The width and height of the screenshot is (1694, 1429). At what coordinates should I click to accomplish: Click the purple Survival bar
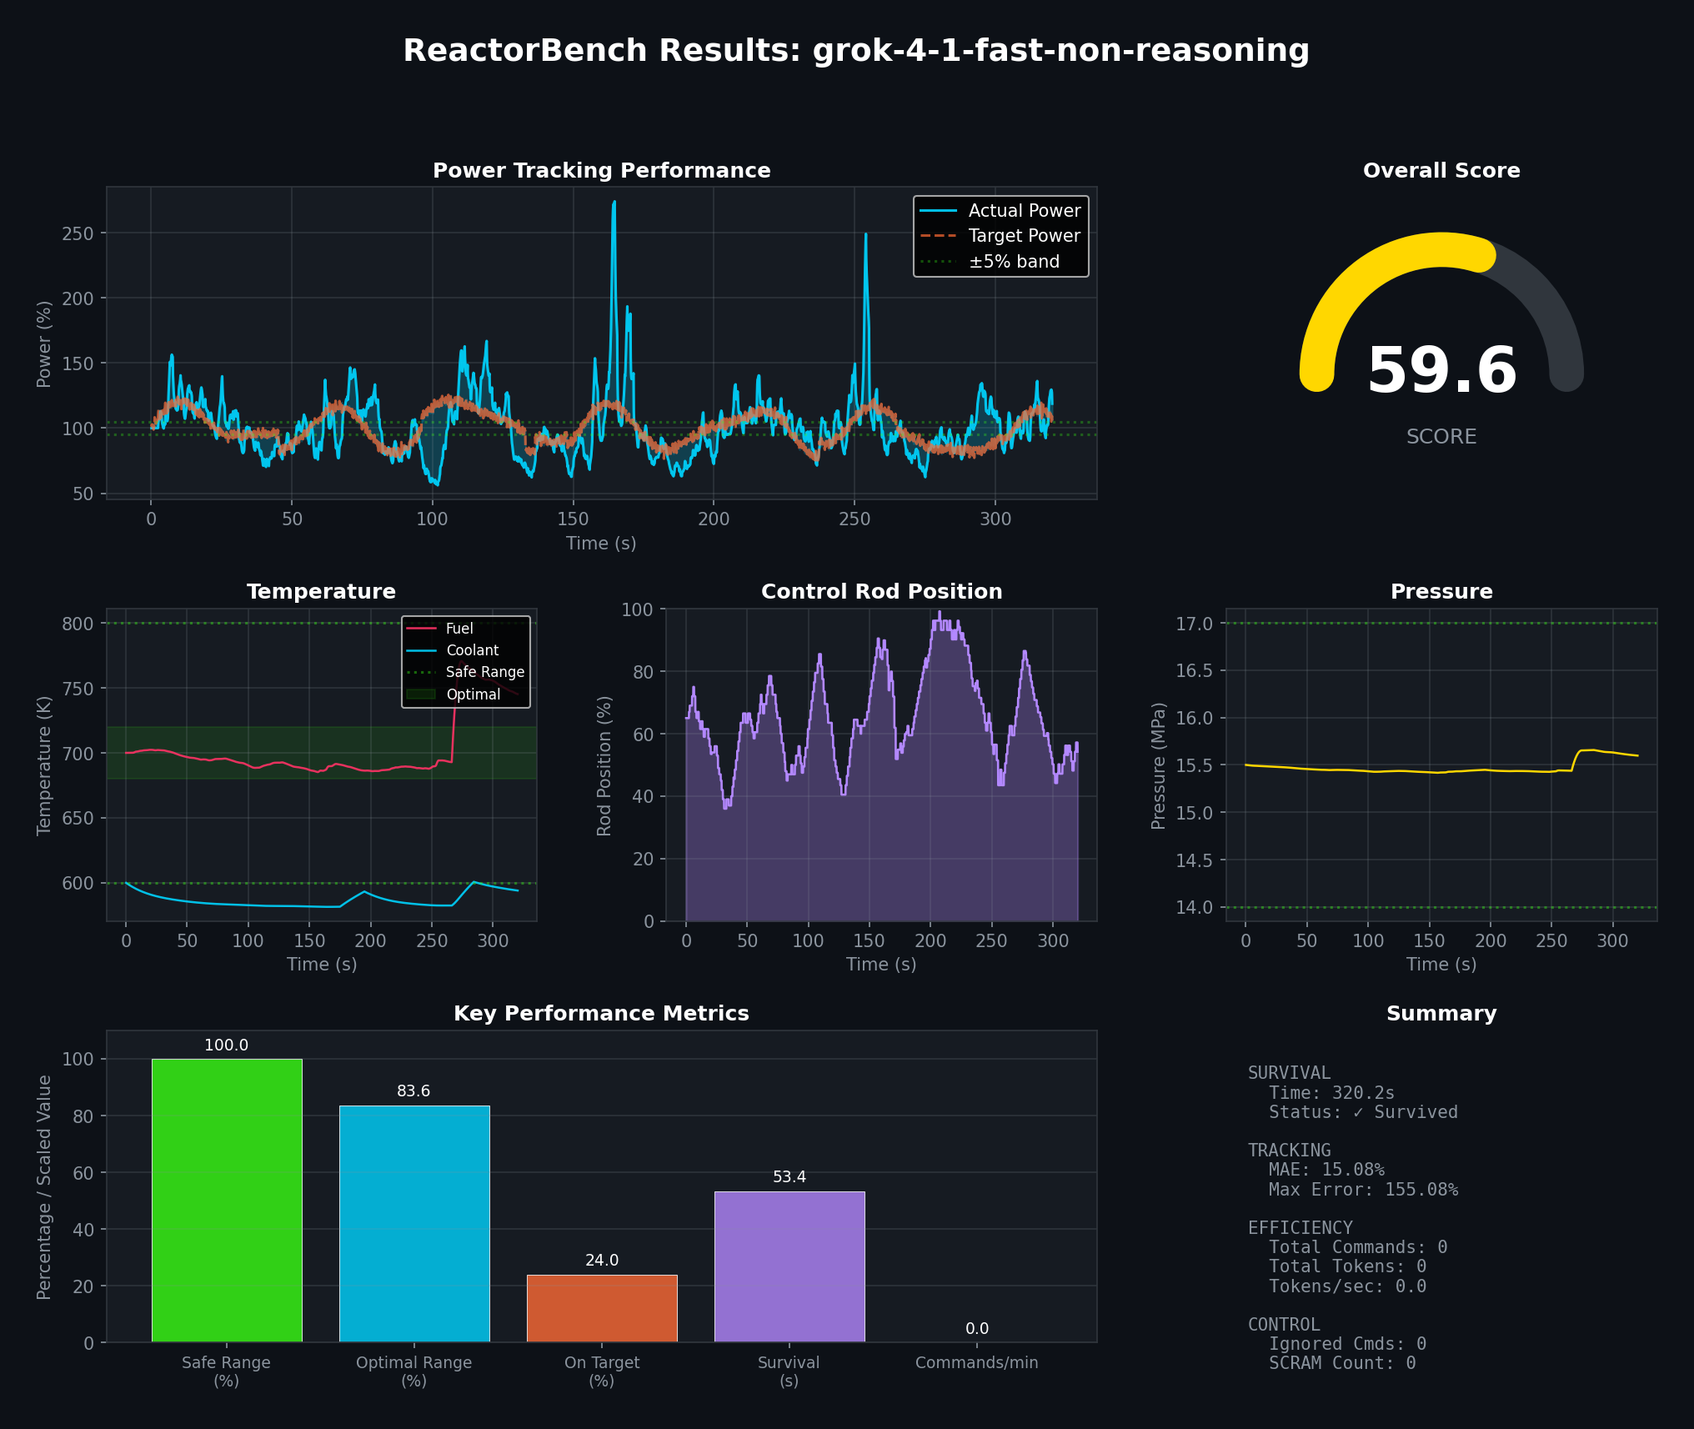[789, 1266]
